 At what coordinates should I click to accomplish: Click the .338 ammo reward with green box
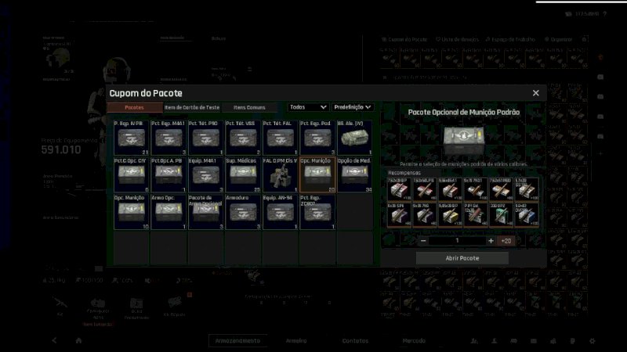pyautogui.click(x=501, y=214)
